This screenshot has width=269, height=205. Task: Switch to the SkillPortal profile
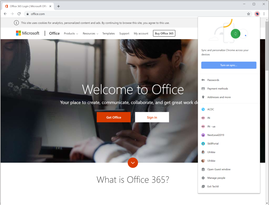[229, 144]
